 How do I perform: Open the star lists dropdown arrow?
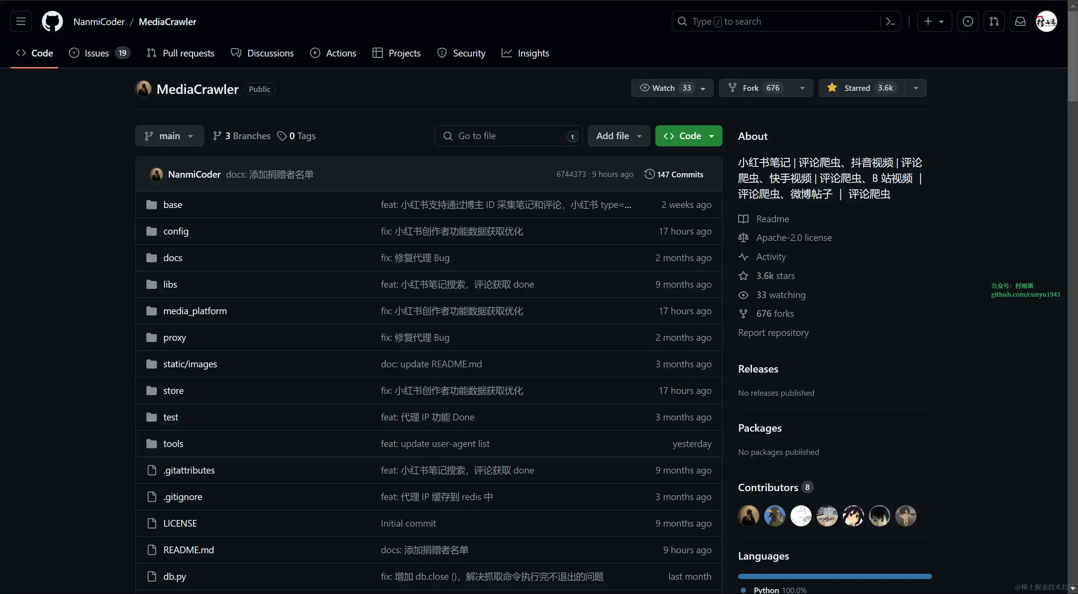coord(916,88)
